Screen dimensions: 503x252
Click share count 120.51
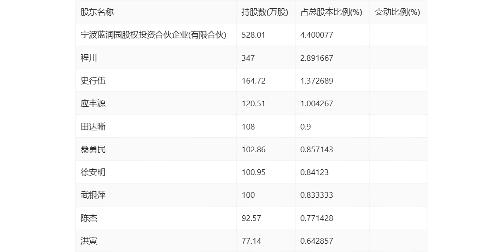pyautogui.click(x=253, y=103)
